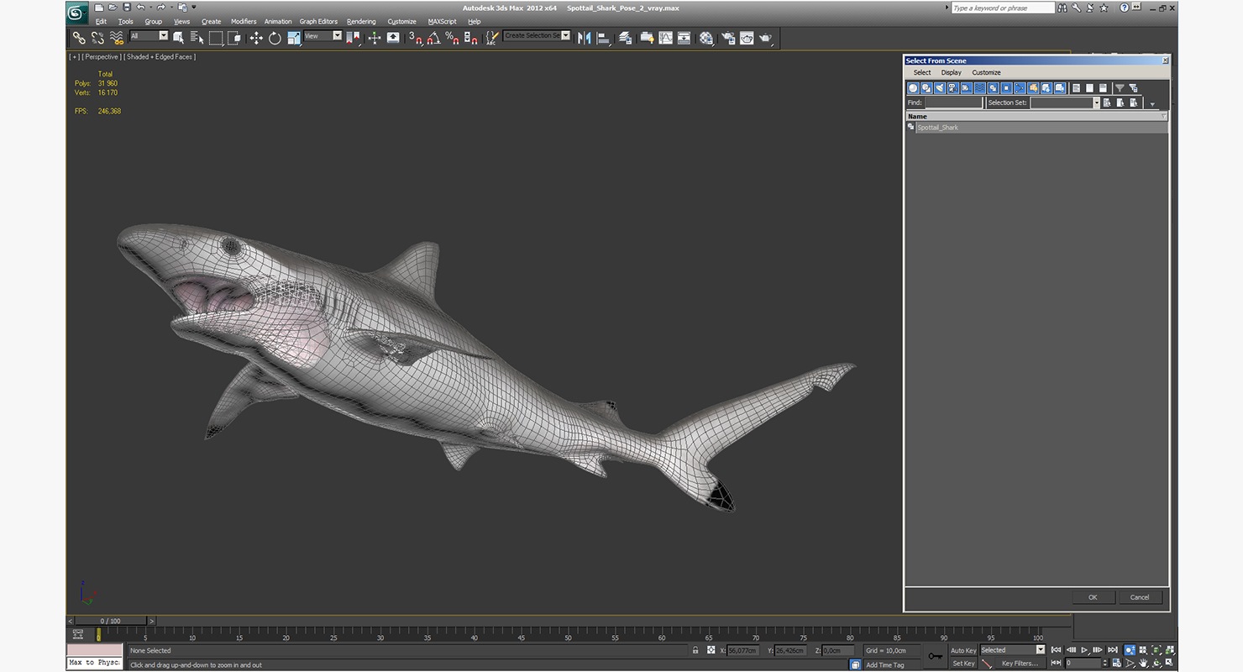The height and width of the screenshot is (672, 1243).
Task: Toggle Display Lights filter in Select From Scene
Action: click(940, 88)
